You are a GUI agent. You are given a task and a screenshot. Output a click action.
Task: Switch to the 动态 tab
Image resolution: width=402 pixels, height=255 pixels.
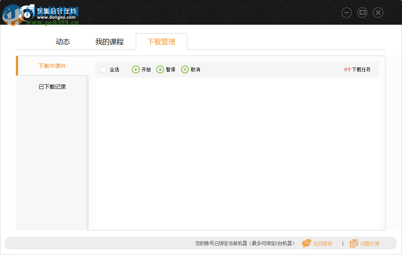click(x=63, y=42)
